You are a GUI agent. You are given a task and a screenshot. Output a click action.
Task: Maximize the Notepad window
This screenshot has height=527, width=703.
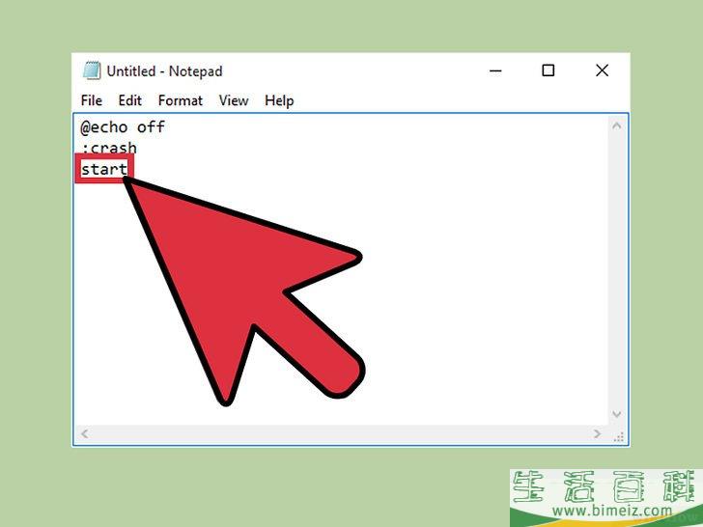pos(548,70)
